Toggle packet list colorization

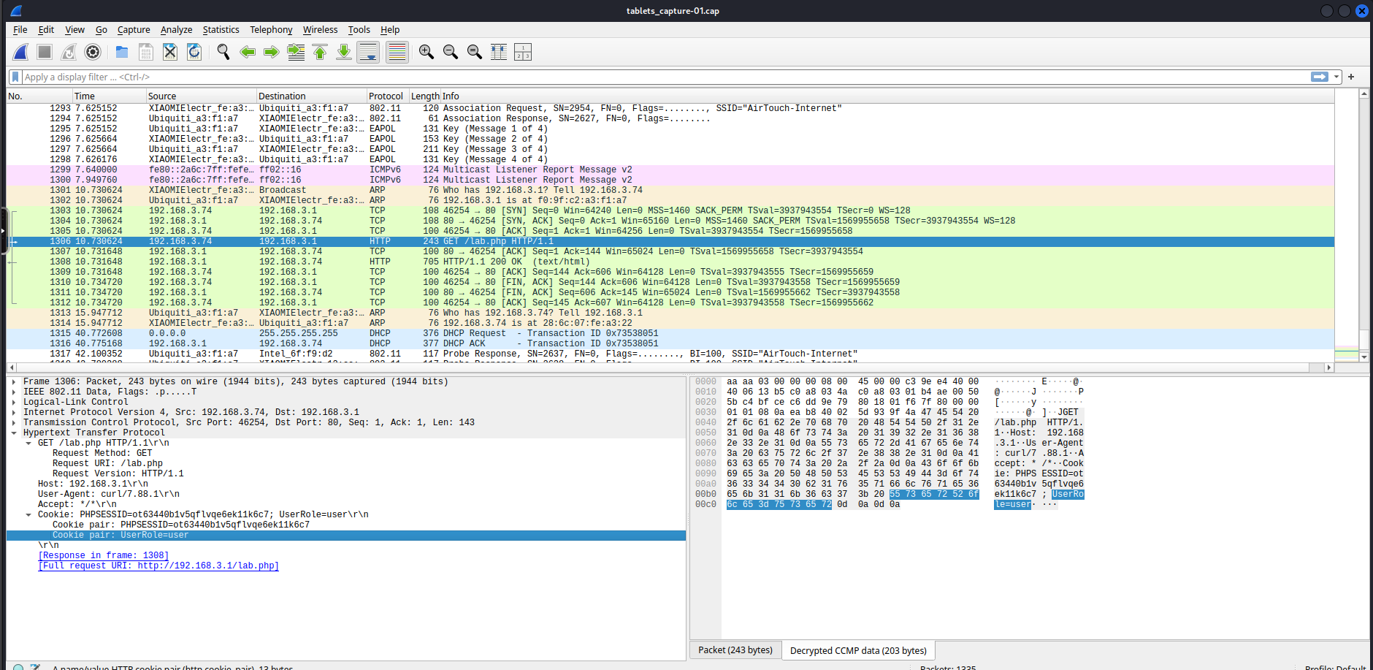coord(397,52)
